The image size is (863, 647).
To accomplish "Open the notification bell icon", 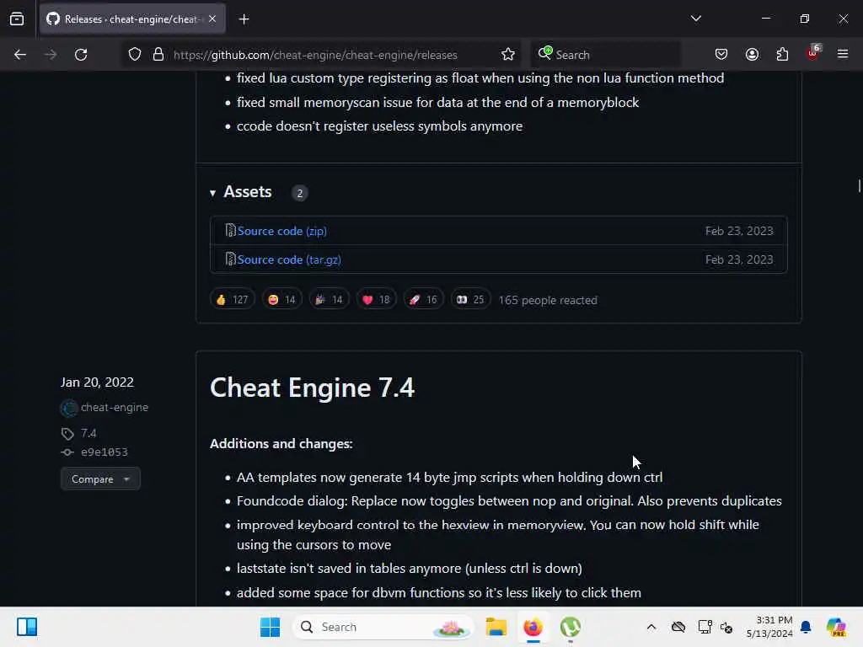I will 806,627.
